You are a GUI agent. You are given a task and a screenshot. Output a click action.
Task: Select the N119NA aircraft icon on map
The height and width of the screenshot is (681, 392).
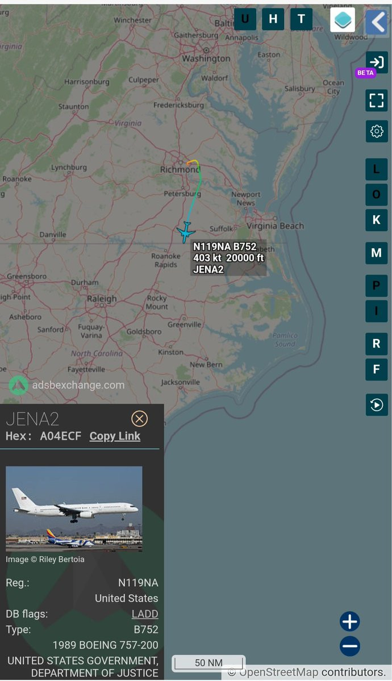click(186, 232)
